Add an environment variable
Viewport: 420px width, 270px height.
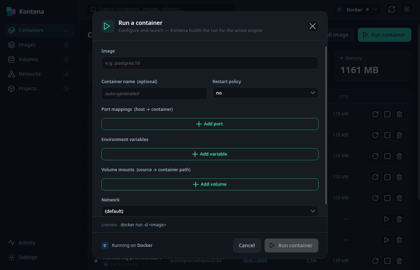(x=210, y=154)
